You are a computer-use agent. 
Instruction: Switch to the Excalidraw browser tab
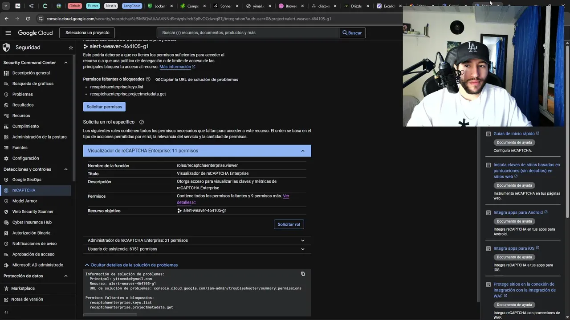[388, 6]
